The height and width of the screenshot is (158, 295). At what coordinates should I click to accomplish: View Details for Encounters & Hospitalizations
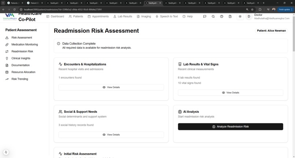111,87
